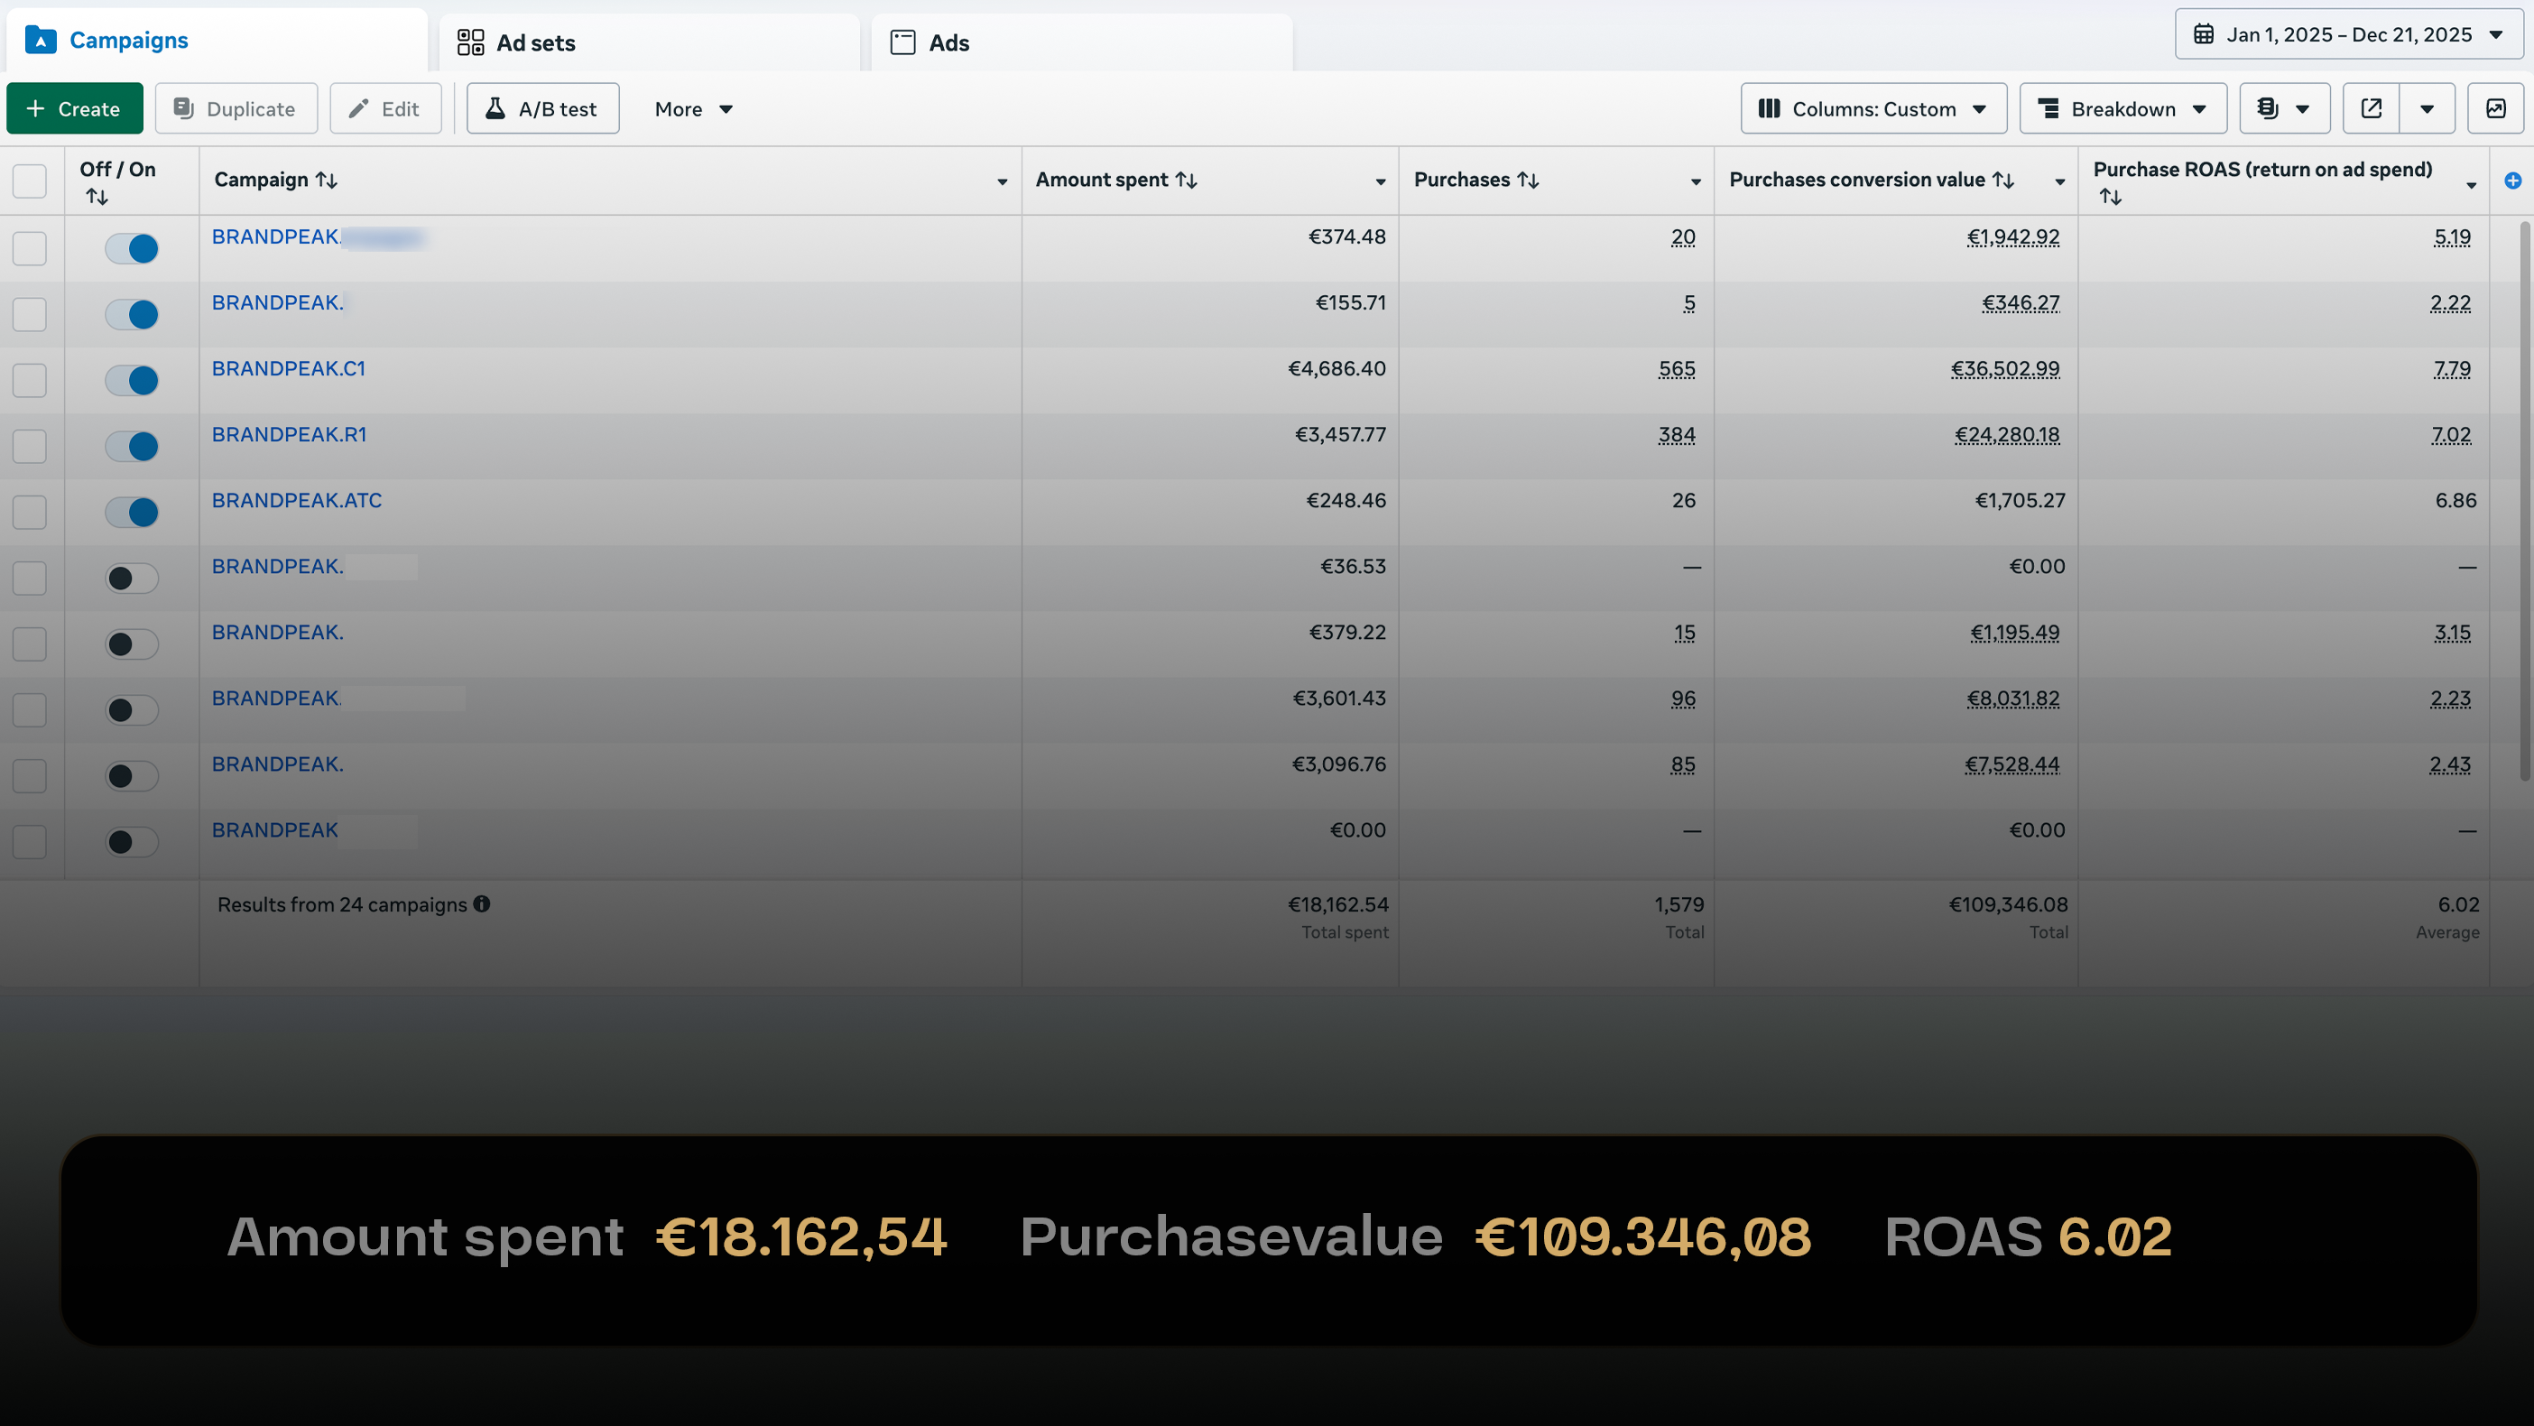Open the BRANDPEAK.R1 campaign link
Image resolution: width=2534 pixels, height=1426 pixels.
[288, 434]
